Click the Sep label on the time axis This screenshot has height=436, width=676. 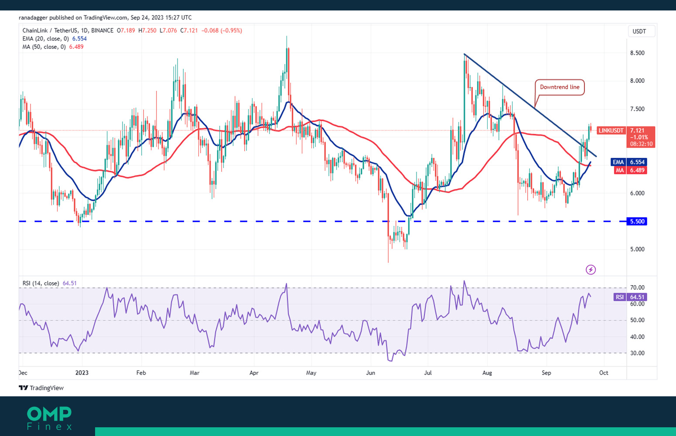(546, 373)
